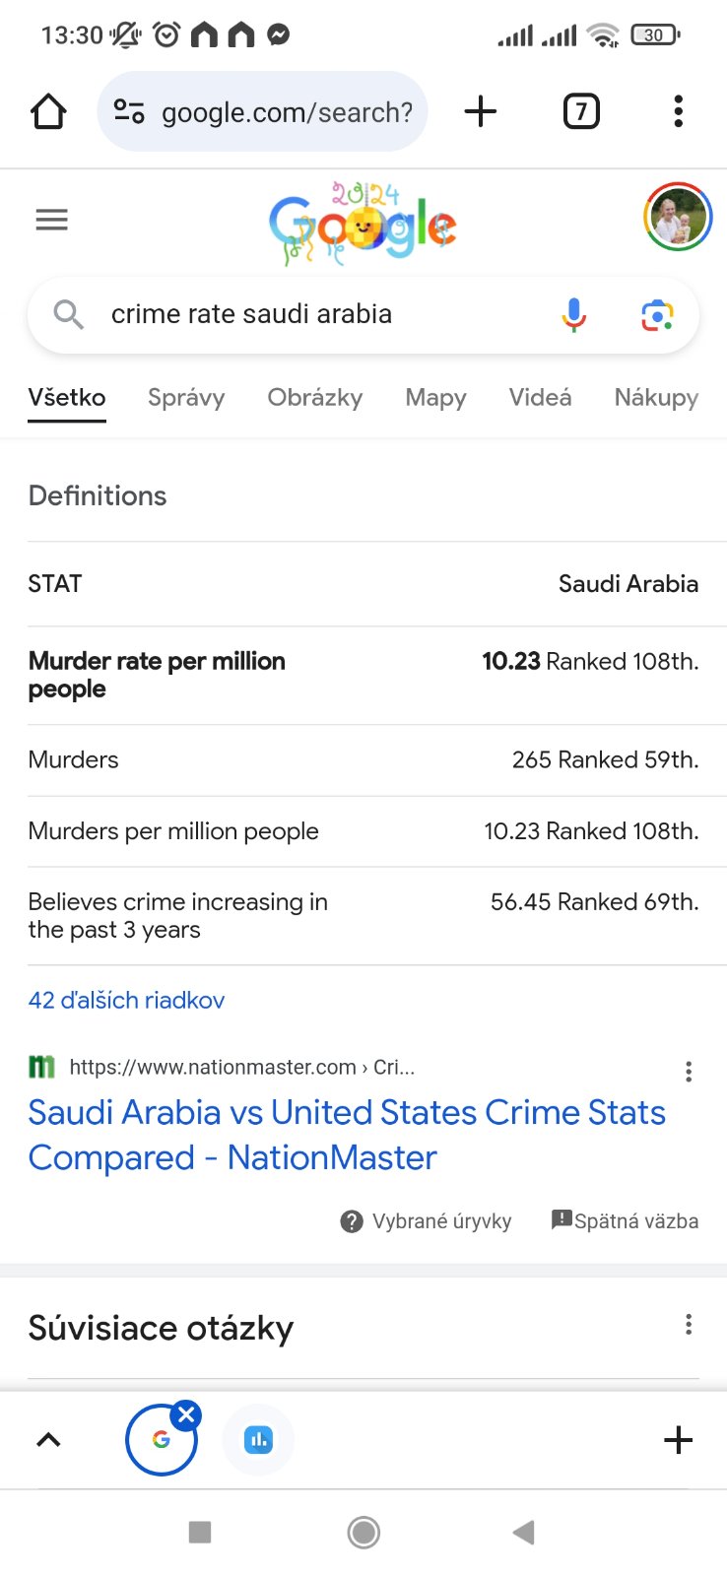Viewport: 727px width, 1576px height.
Task: Open the tab switcher showing 7 tabs
Action: (581, 111)
